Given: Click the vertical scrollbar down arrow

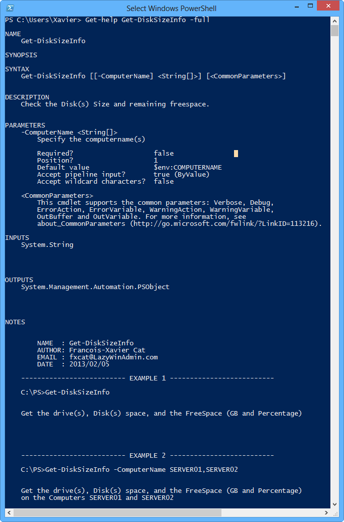Looking at the screenshot, I should (335, 503).
